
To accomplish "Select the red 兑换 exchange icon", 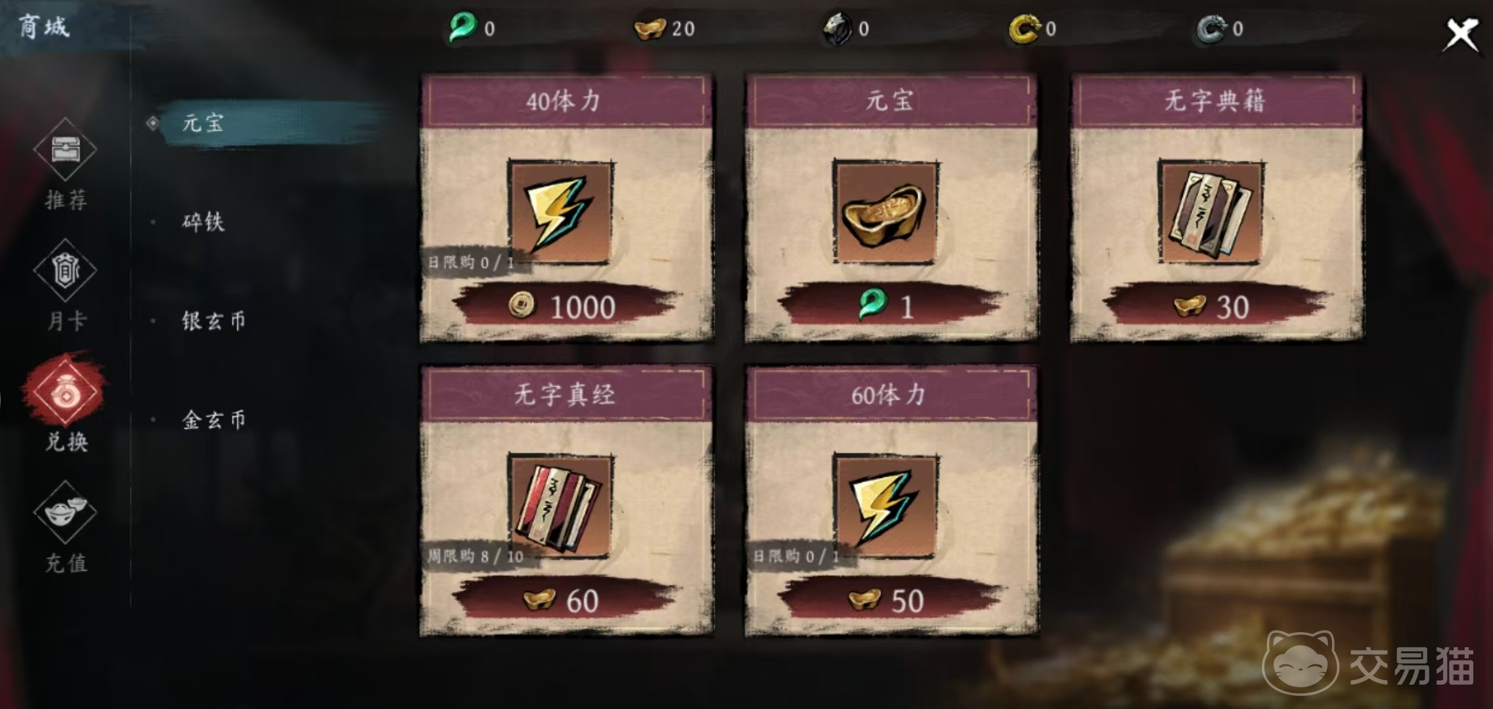I will pyautogui.click(x=65, y=392).
